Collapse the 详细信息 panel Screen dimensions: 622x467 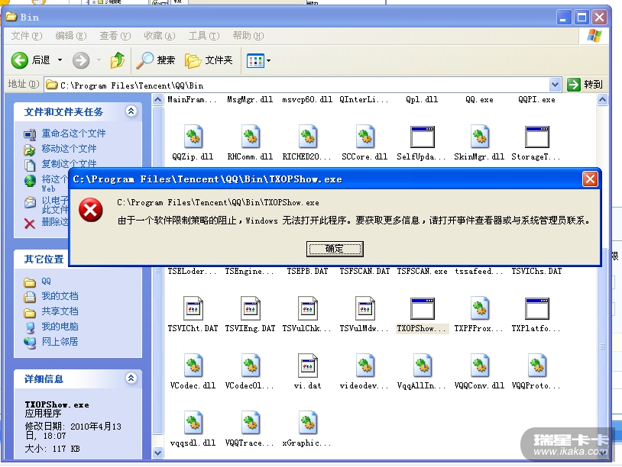[x=131, y=378]
